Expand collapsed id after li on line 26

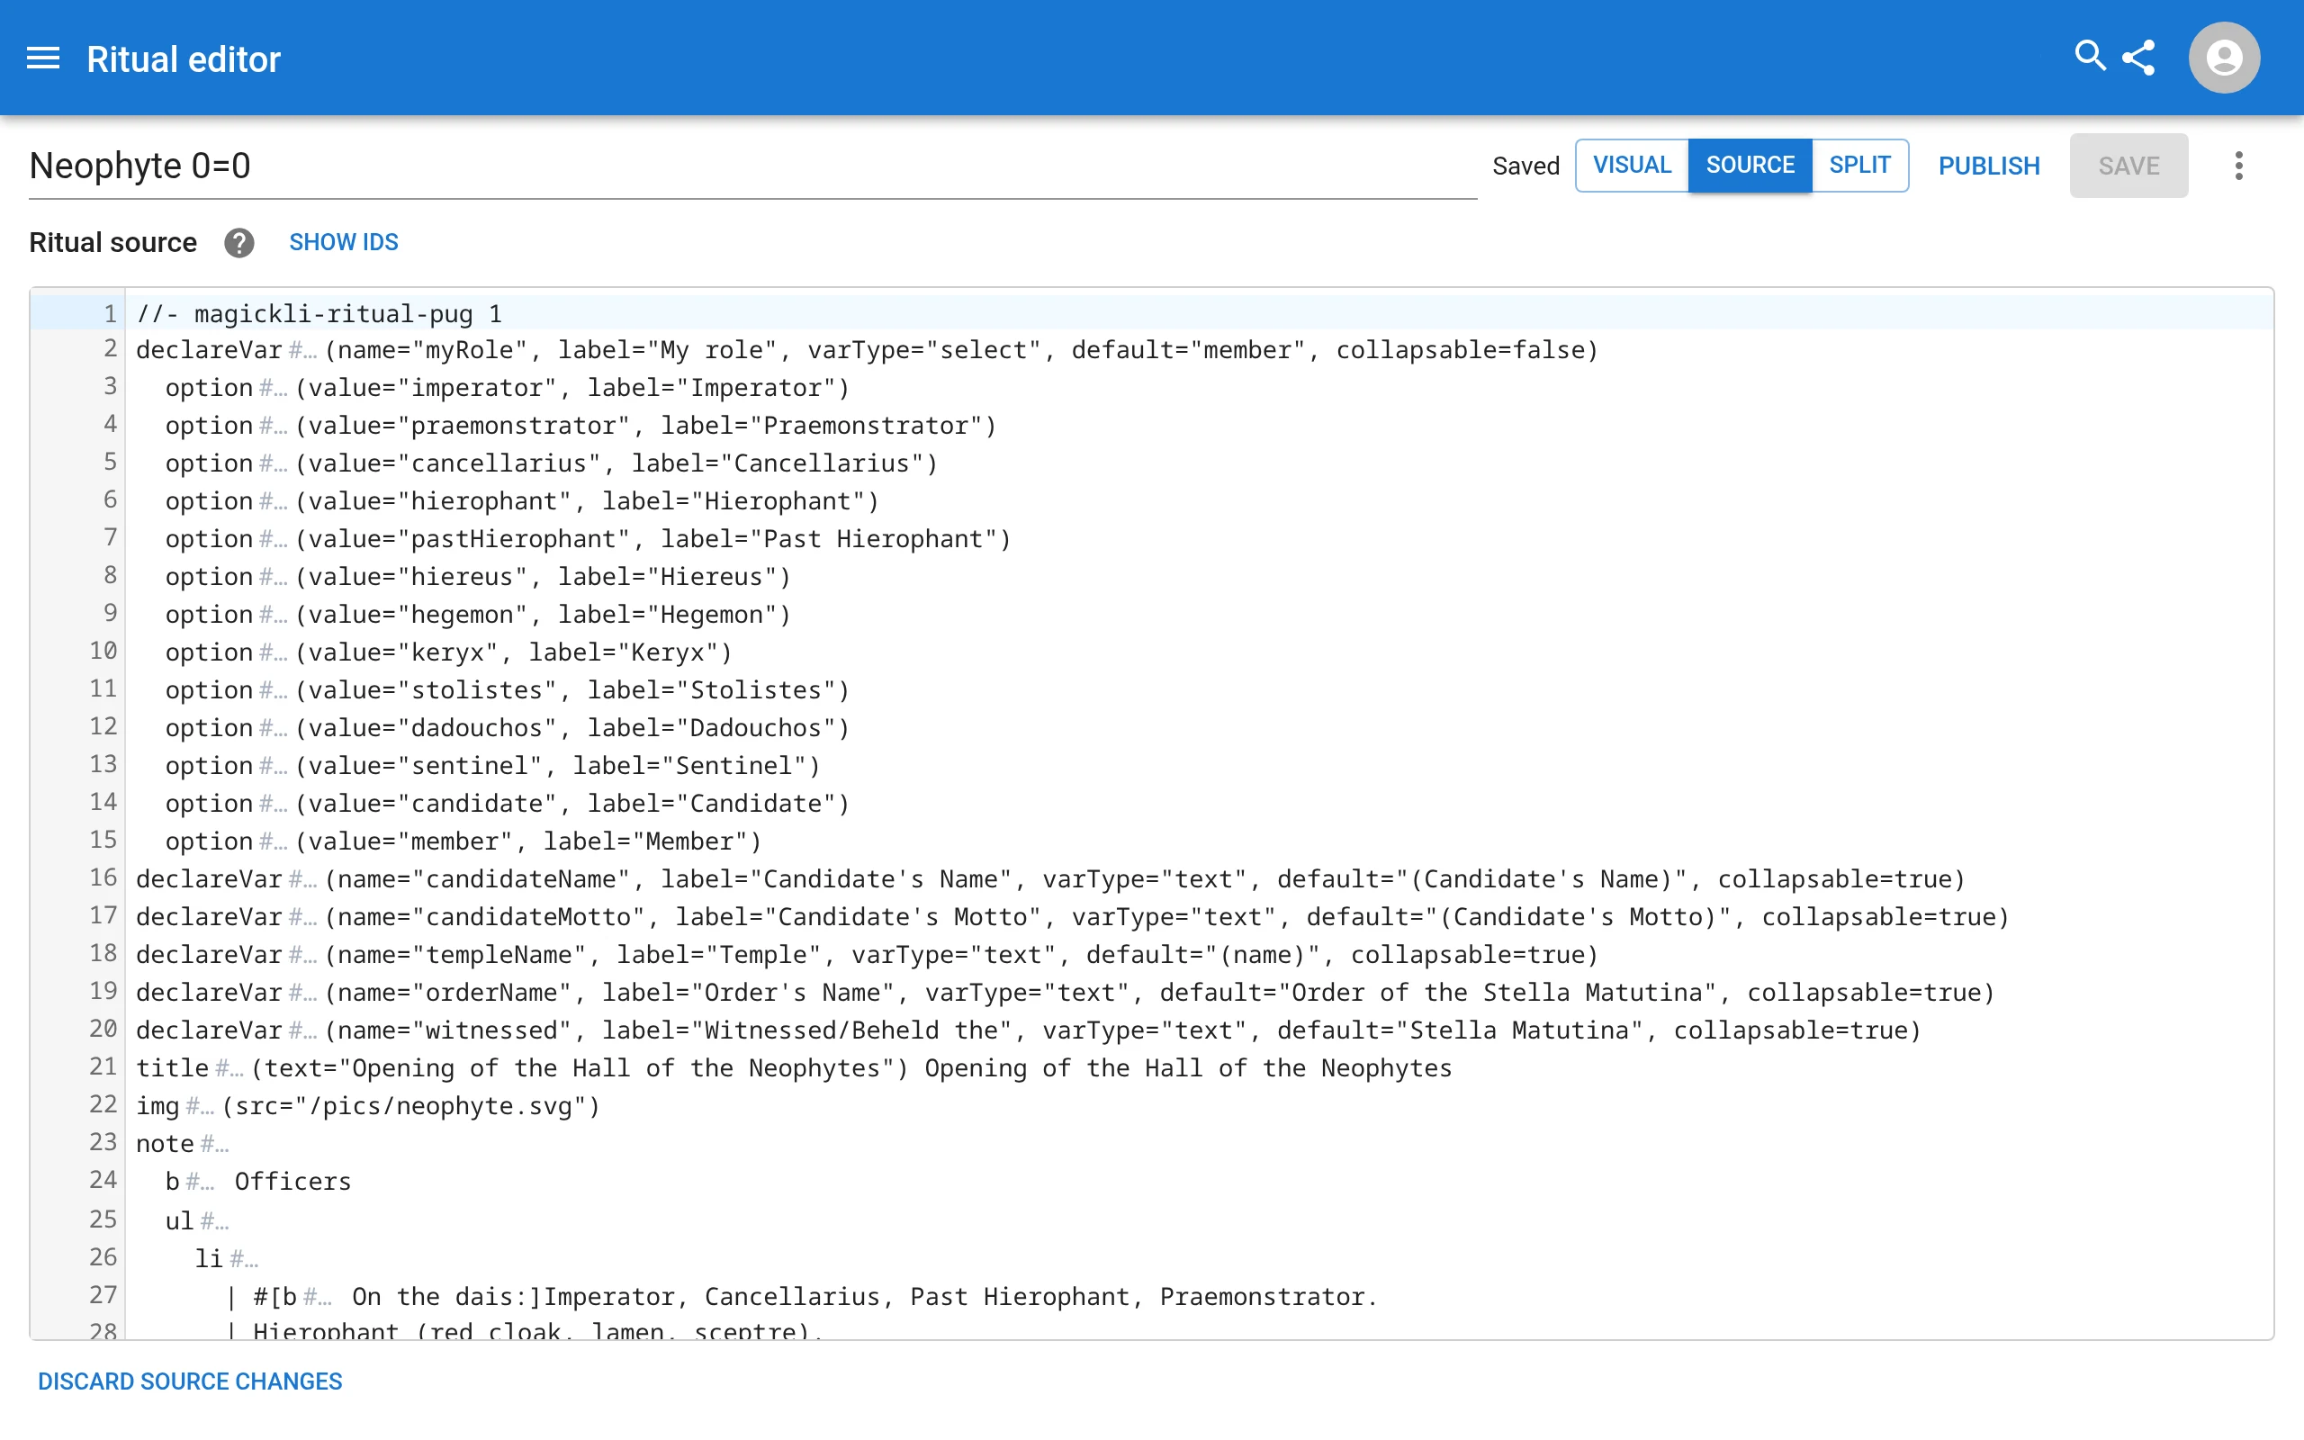[x=244, y=1259]
